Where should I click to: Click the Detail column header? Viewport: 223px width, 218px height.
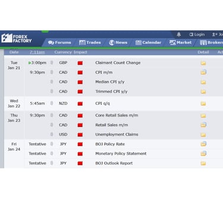click(203, 52)
